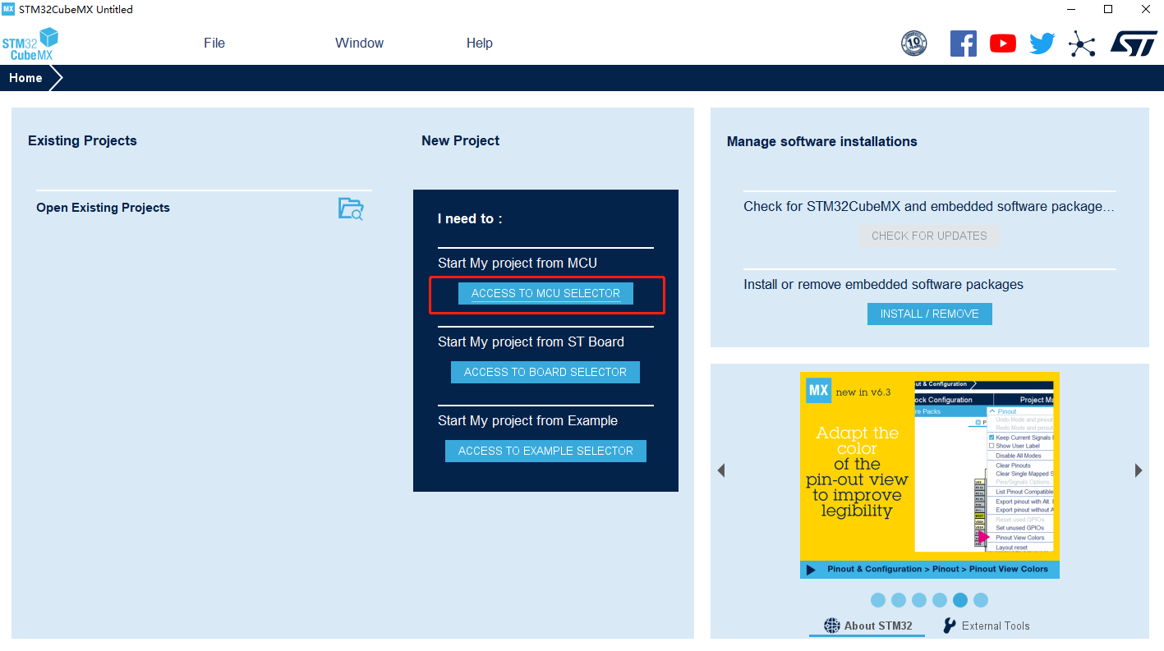Maximize the STM32CubeMX window
1164x651 pixels.
(x=1107, y=9)
